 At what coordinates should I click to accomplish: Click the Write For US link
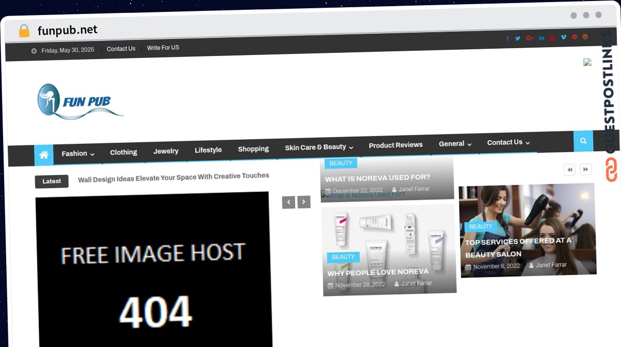pyautogui.click(x=162, y=48)
